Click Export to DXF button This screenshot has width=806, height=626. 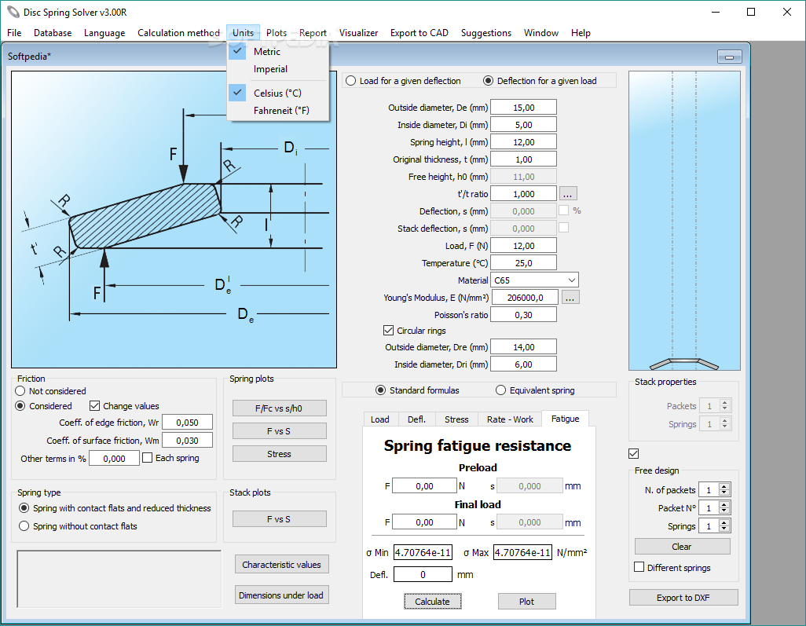click(x=683, y=598)
